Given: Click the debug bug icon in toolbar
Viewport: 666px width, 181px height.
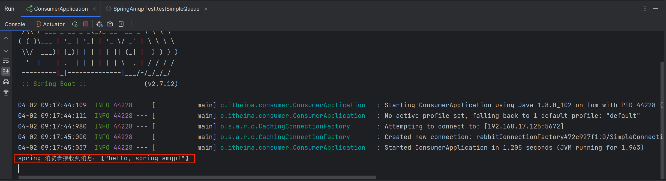Looking at the screenshot, I should pyautogui.click(x=99, y=24).
